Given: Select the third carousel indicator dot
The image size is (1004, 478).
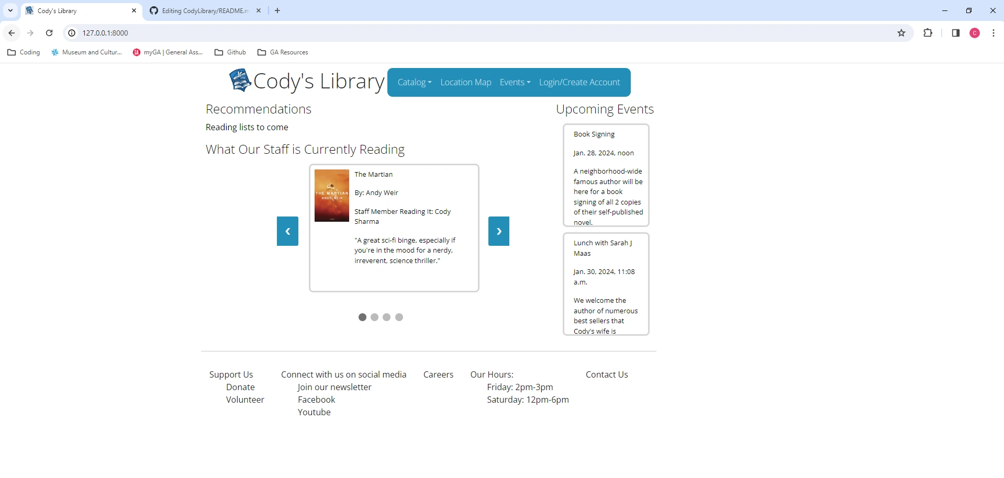Looking at the screenshot, I should pos(386,317).
